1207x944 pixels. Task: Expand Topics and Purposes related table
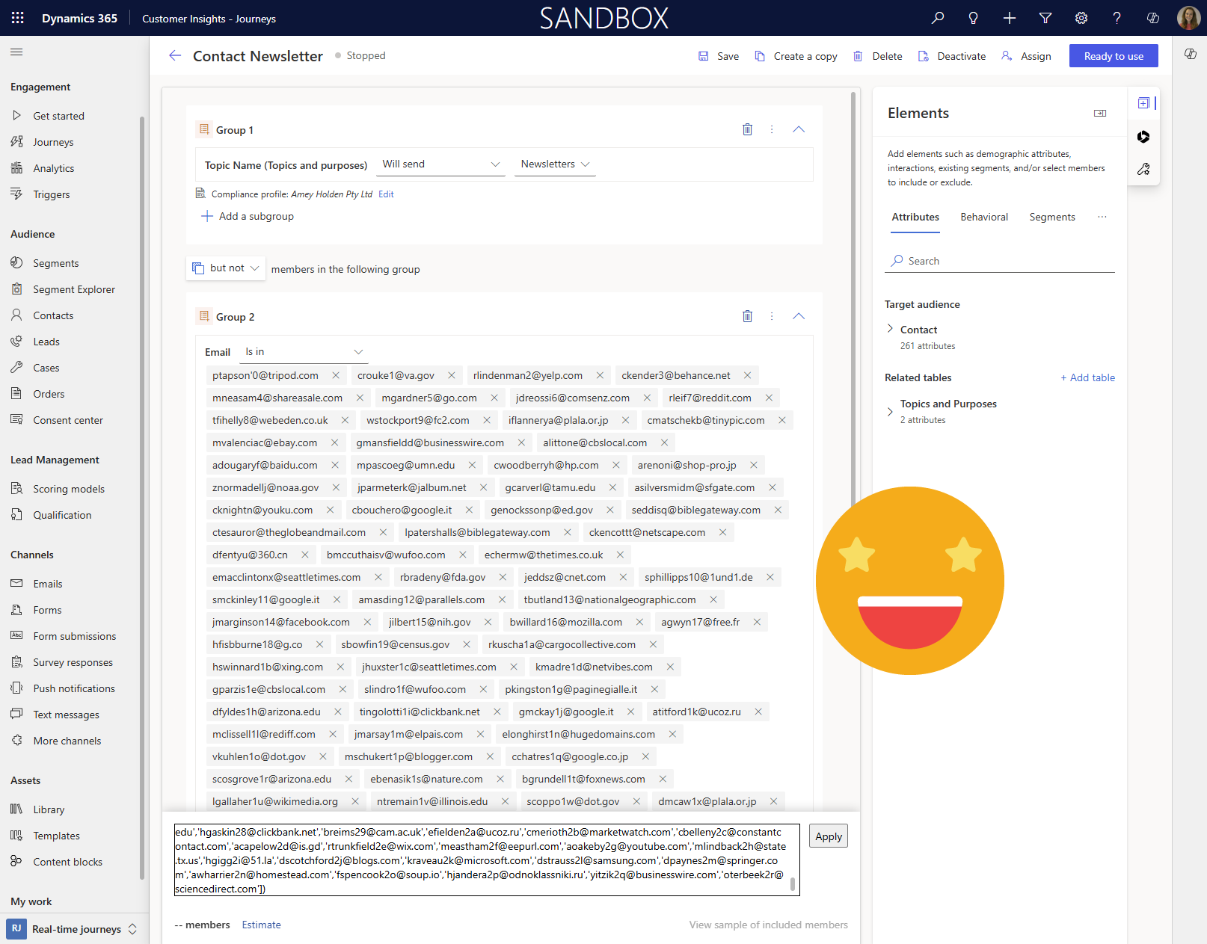[890, 411]
